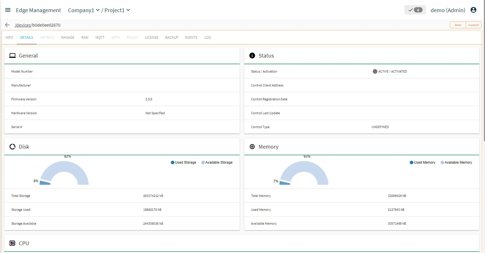The height and width of the screenshot is (253, 485).
Task: Go to the BACKUP tab
Action: [x=172, y=38]
